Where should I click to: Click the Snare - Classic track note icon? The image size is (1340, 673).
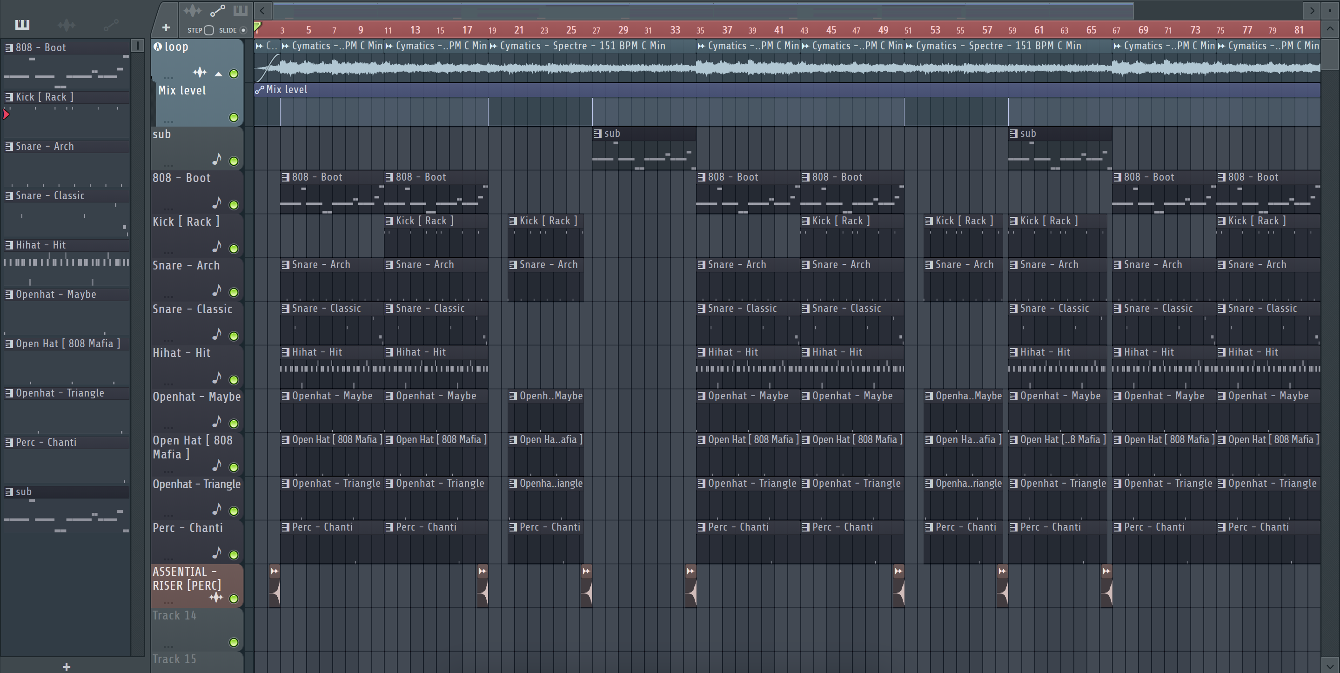coord(217,334)
